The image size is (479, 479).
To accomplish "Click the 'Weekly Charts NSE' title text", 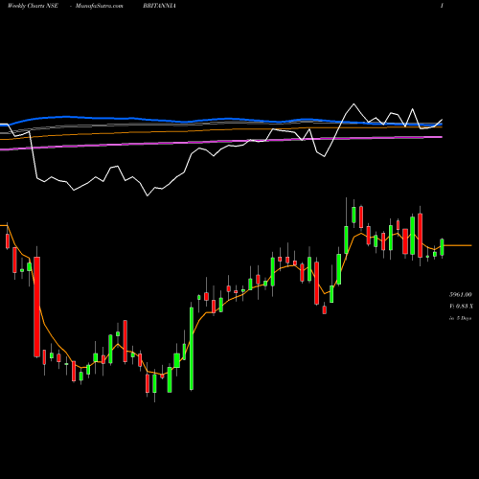I will (x=33, y=6).
